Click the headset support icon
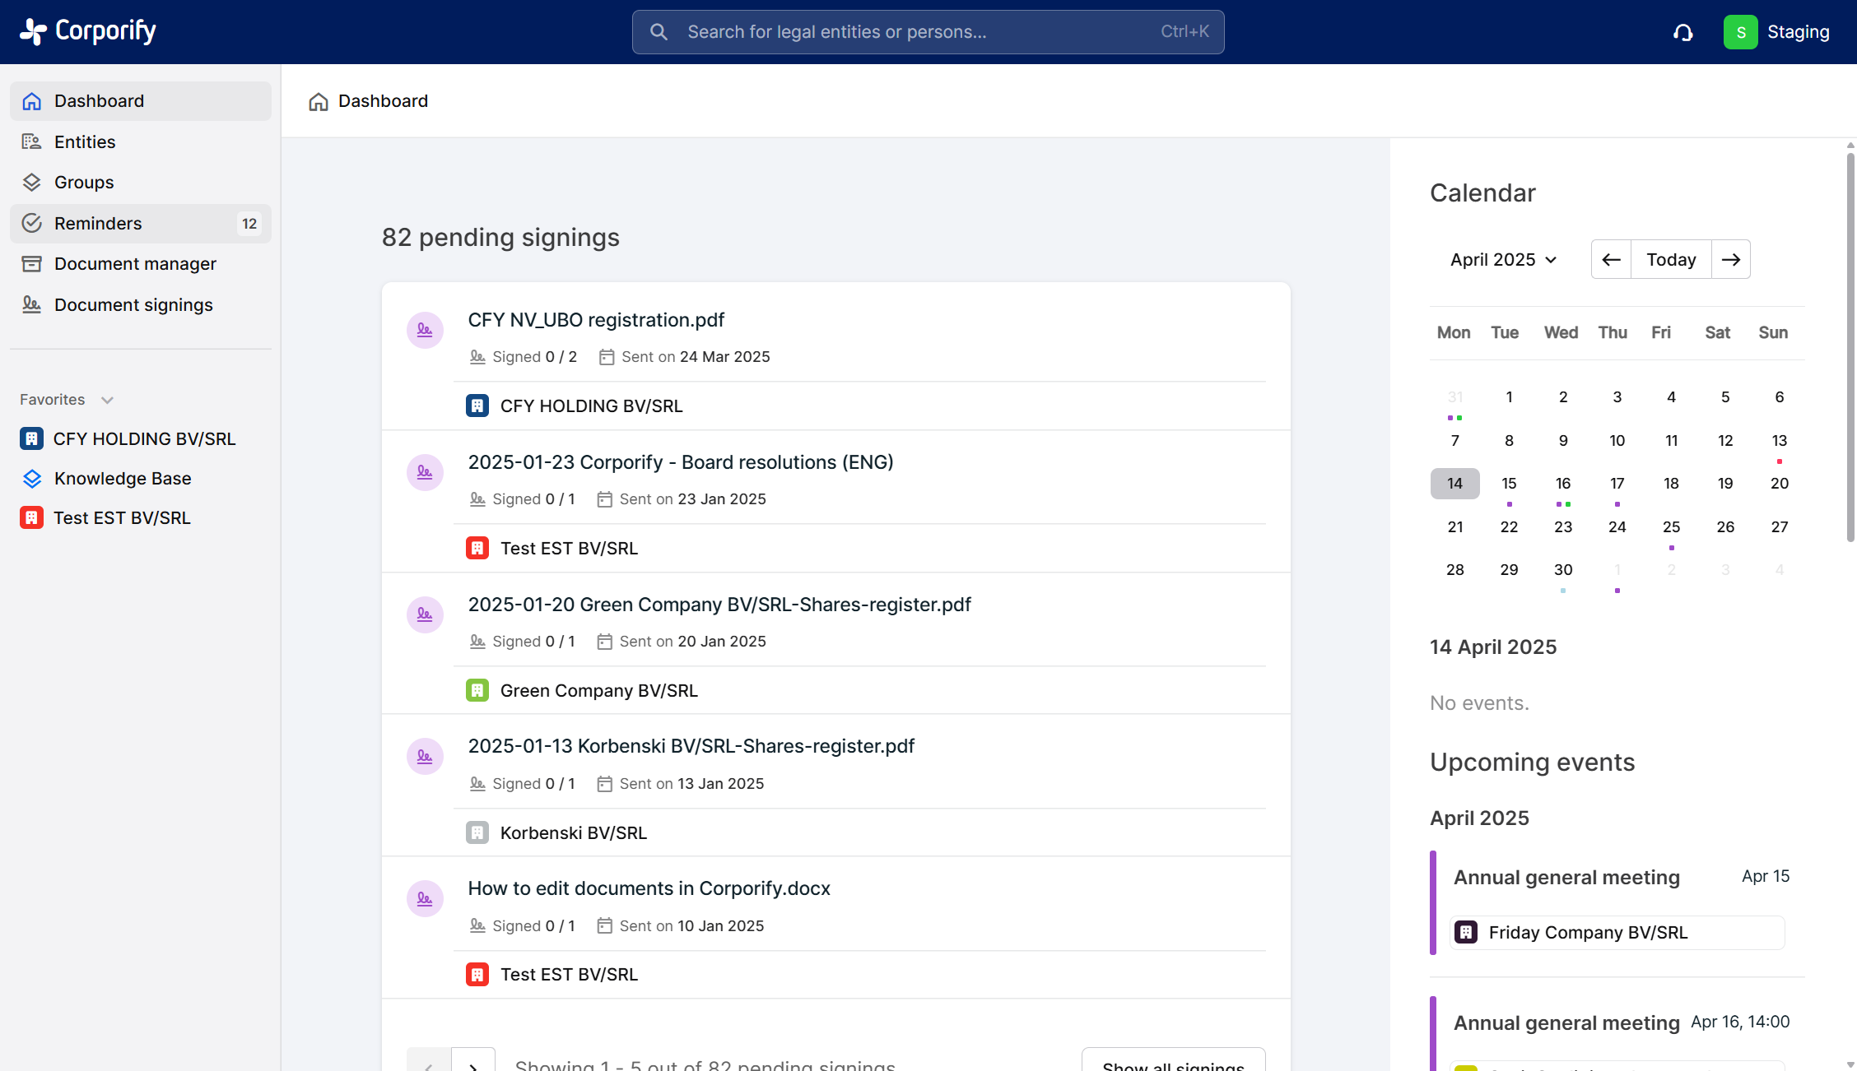Image resolution: width=1857 pixels, height=1071 pixels. [1682, 32]
